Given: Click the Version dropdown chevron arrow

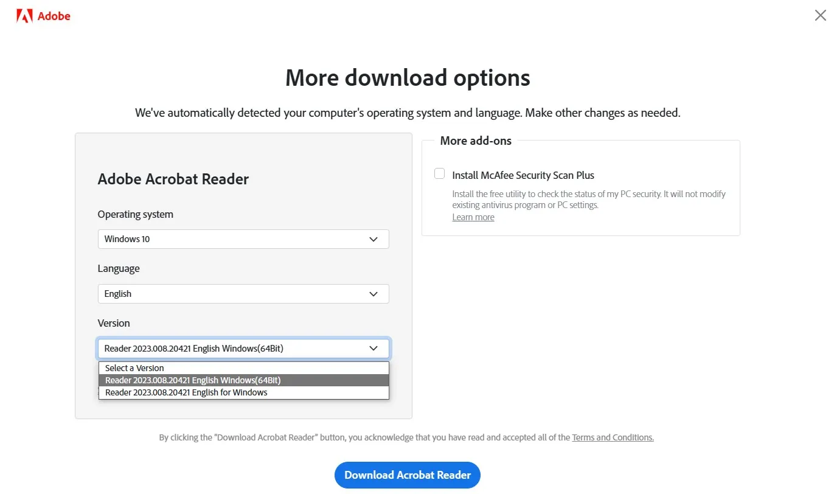Looking at the screenshot, I should tap(374, 348).
